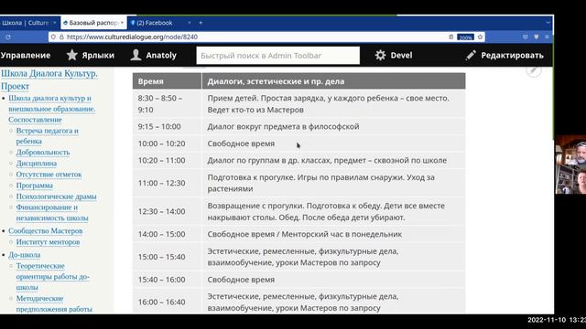The width and height of the screenshot is (586, 329).
Task: Open Финансирование и независимость школы link
Action: (x=52, y=213)
